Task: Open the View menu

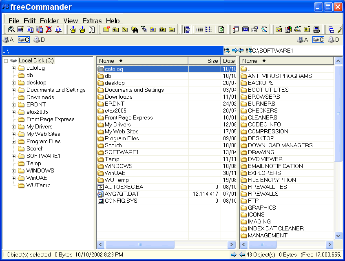Action: tap(71, 21)
